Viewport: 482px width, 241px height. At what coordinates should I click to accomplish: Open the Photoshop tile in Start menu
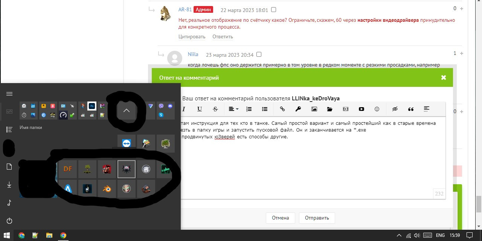[92, 106]
